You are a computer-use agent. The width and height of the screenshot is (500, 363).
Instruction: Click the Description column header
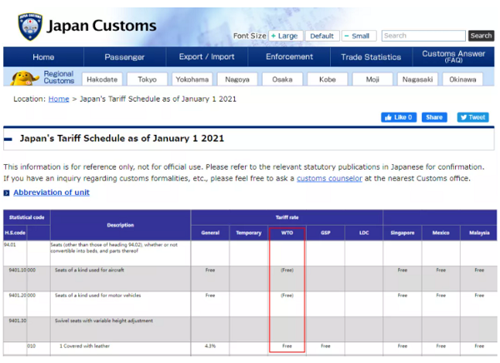coord(120,225)
